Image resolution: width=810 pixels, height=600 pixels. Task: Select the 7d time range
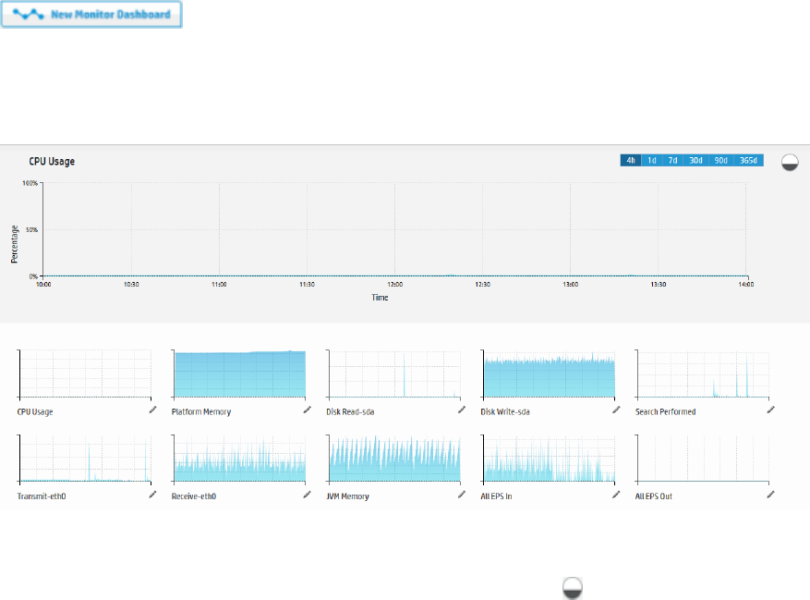click(672, 160)
